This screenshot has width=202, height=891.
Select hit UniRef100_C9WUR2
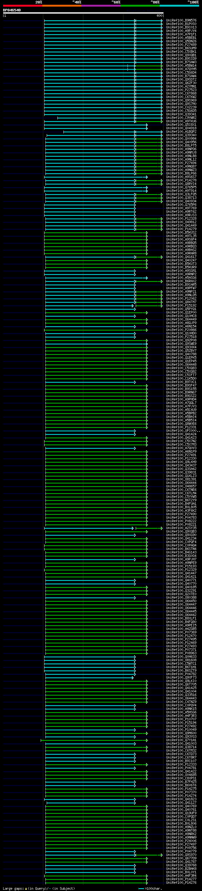coord(181,118)
